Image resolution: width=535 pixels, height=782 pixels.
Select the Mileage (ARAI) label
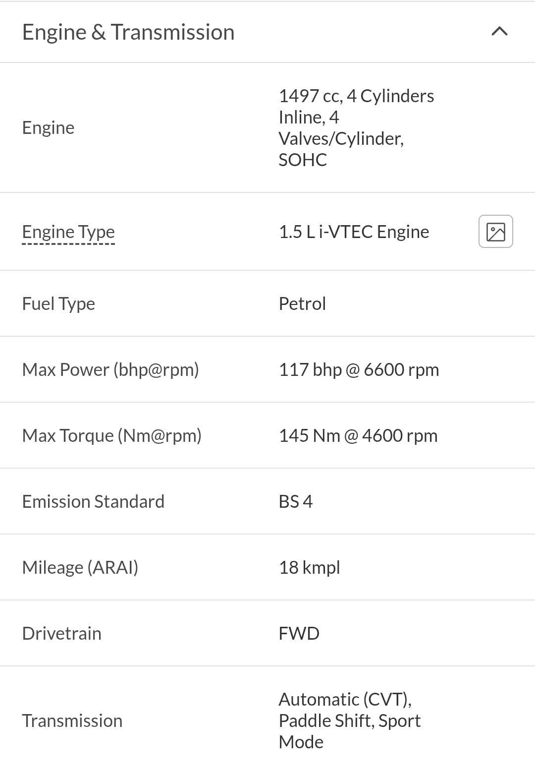pyautogui.click(x=80, y=567)
